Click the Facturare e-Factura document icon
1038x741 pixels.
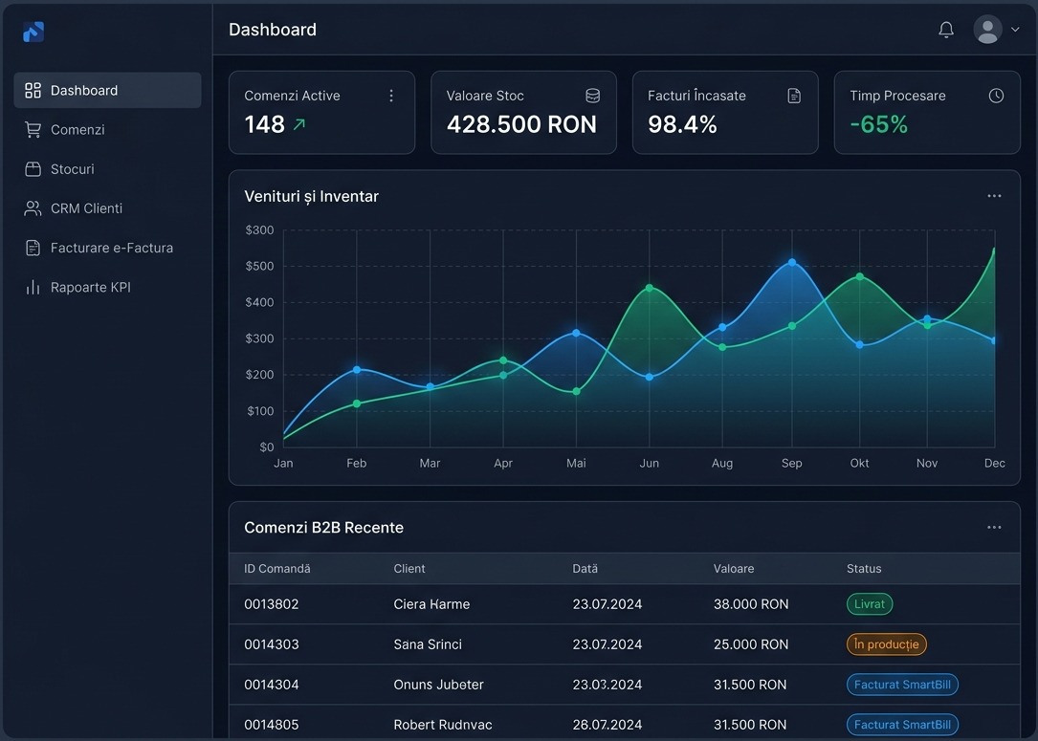coord(33,248)
